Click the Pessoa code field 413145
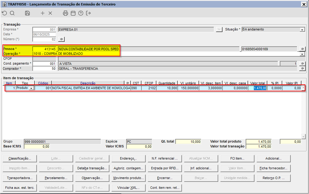 (44, 49)
